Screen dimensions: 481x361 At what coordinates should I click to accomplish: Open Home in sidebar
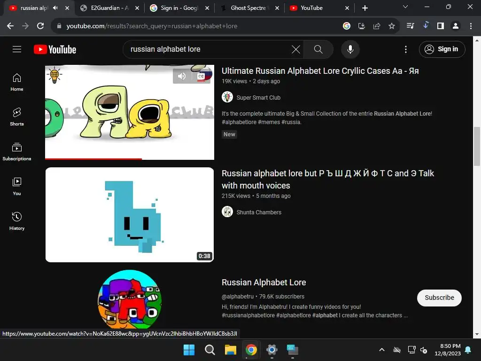17,82
